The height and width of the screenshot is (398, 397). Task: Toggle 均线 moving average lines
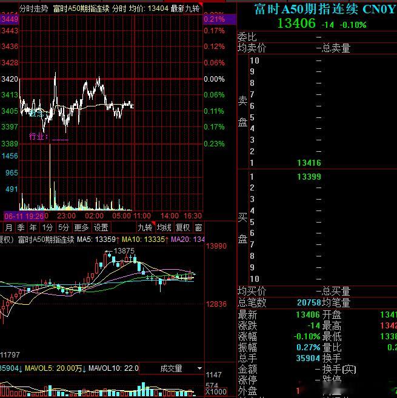pyautogui.click(x=164, y=227)
